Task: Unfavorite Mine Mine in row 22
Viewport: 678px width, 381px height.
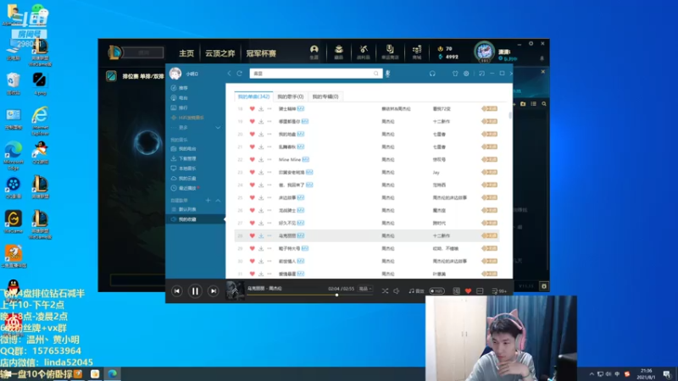Action: coord(252,159)
